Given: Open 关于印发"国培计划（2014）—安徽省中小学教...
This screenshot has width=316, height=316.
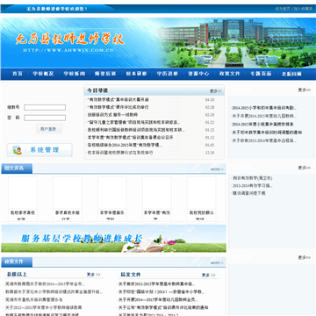Looking at the screenshot, I should pos(162,291).
